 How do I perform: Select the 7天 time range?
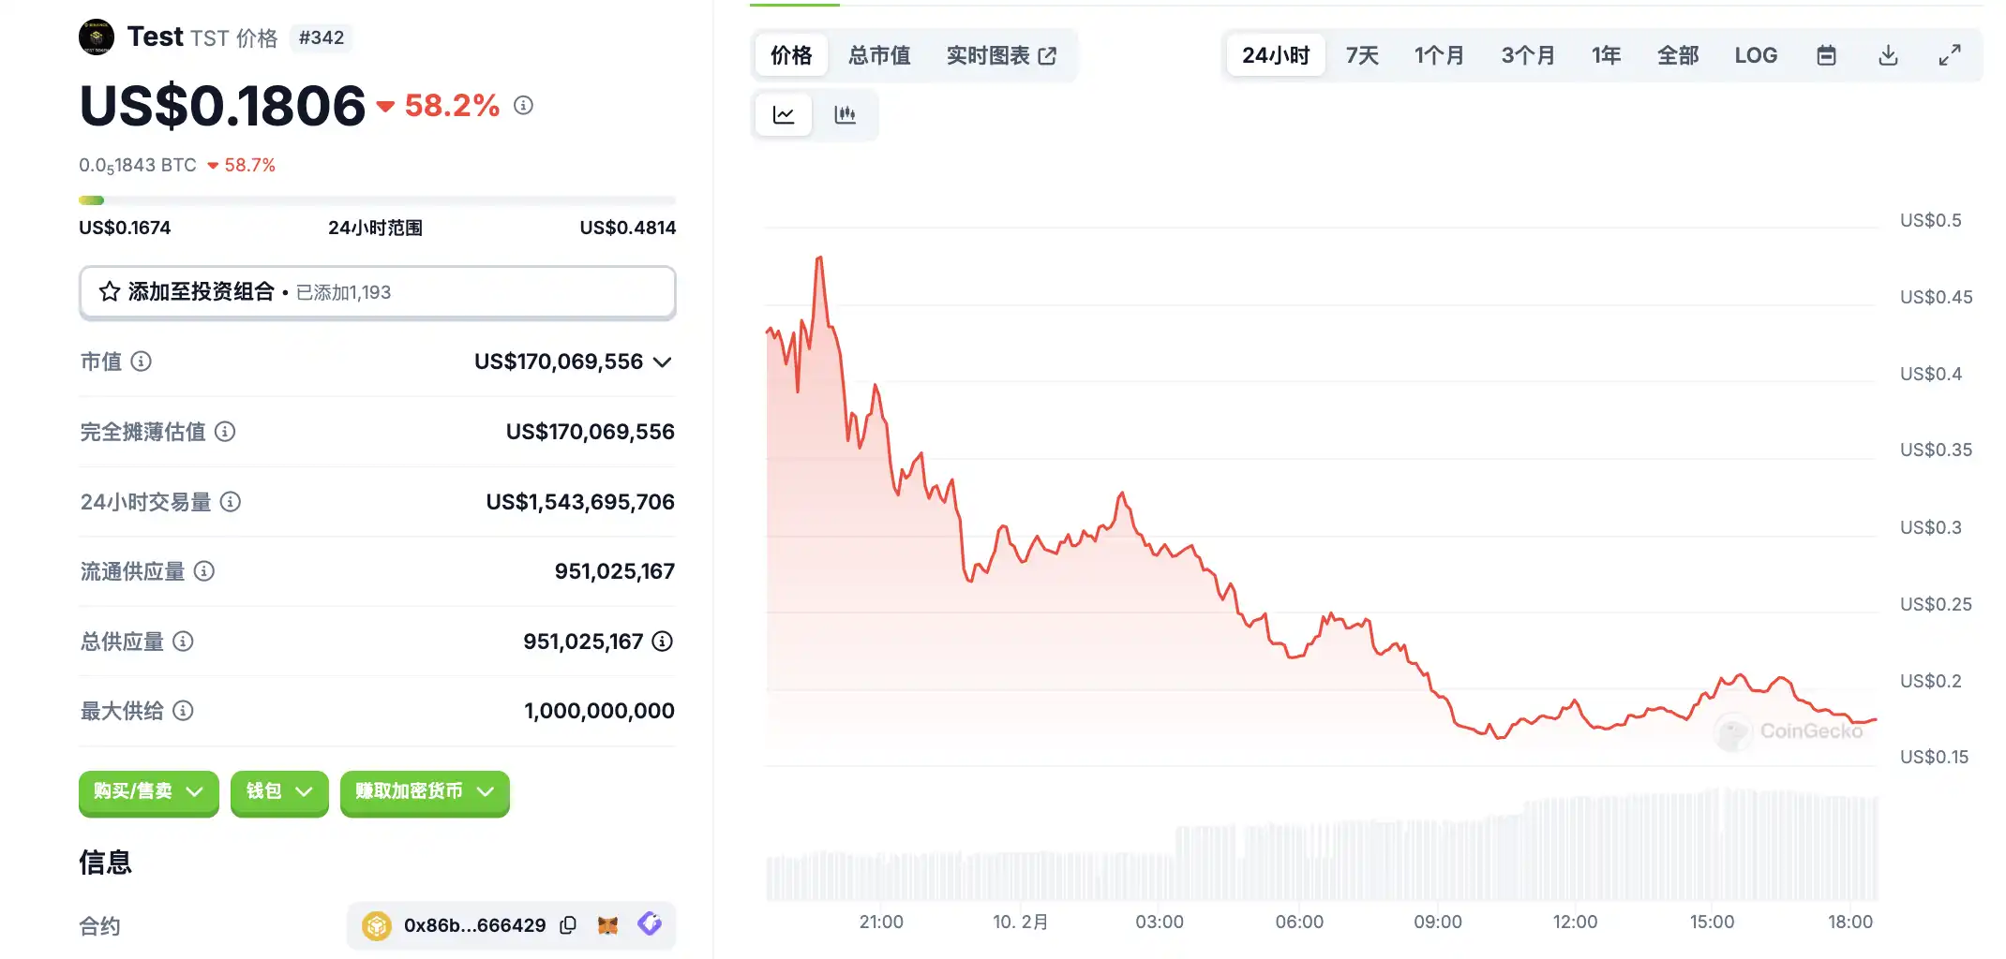1362,55
